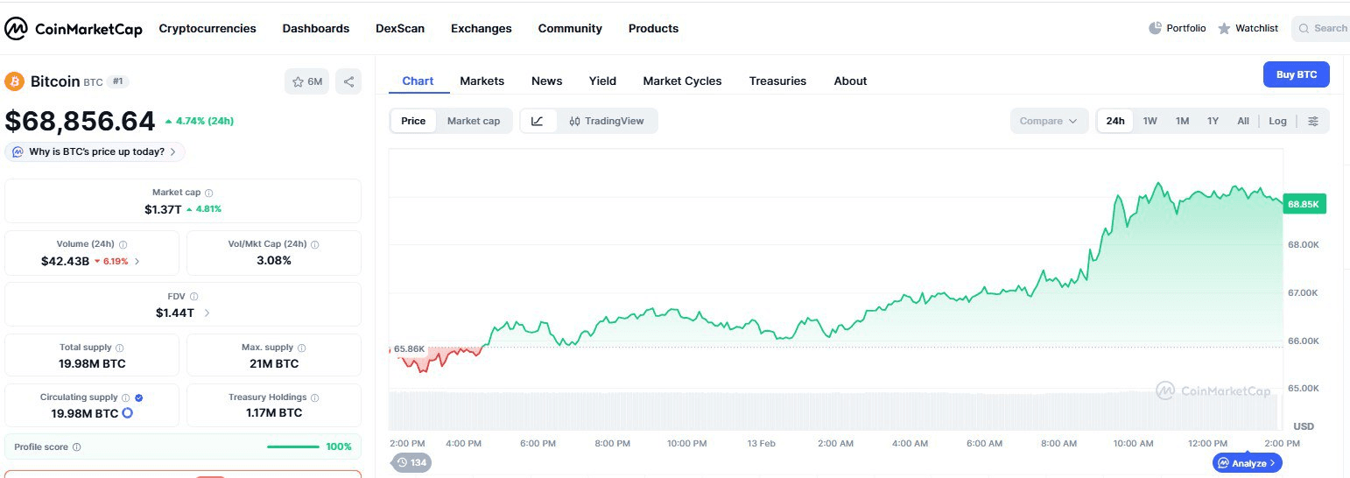Click the CoinMarketCap logo
This screenshot has width=1350, height=478.
[x=74, y=29]
